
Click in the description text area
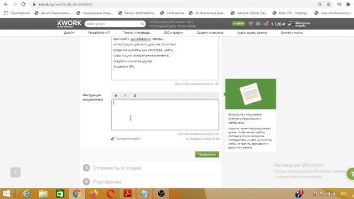pos(165,58)
